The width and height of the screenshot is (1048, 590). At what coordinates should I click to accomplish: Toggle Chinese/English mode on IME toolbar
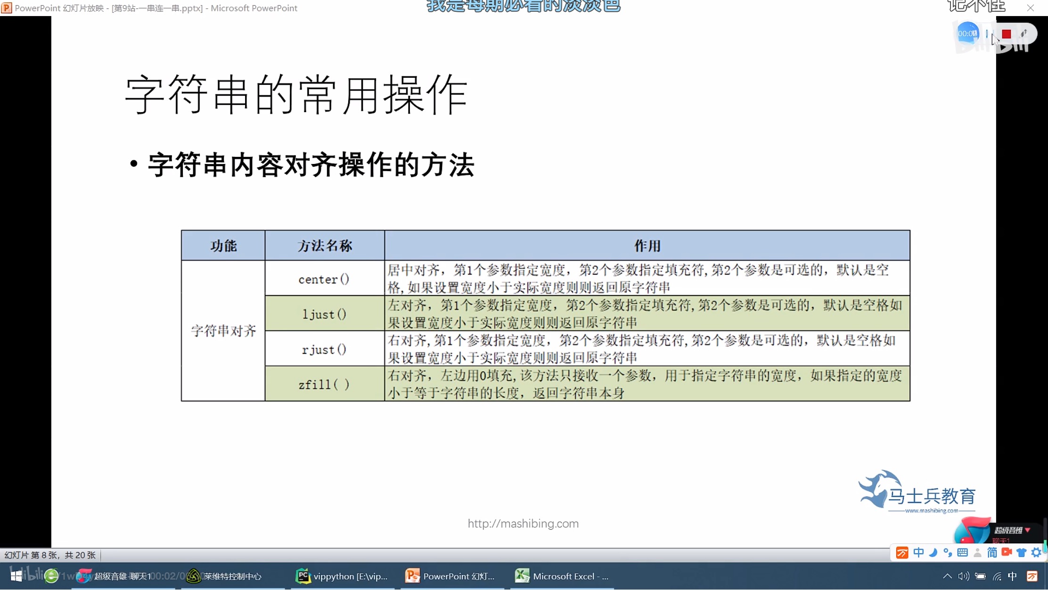918,553
